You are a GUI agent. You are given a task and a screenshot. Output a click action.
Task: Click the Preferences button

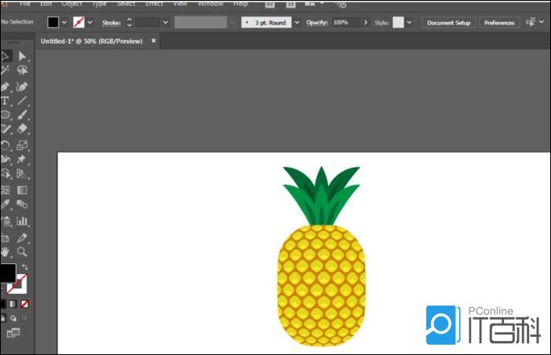pos(499,23)
